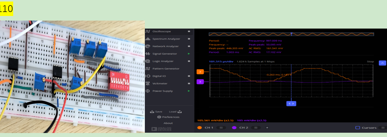Viewport: 387px width, 137px height.
Task: Click the Logic Analyzer icon
Action: [x=148, y=61]
